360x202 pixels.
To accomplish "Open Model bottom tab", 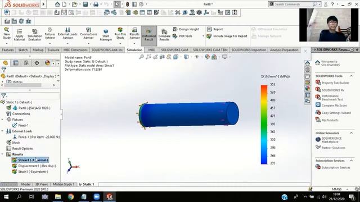I will click(26, 184).
